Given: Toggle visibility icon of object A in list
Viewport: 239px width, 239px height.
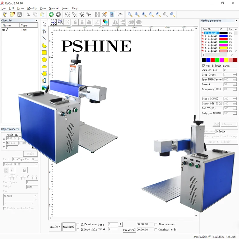Looking at the screenshot, I should click(4, 30).
